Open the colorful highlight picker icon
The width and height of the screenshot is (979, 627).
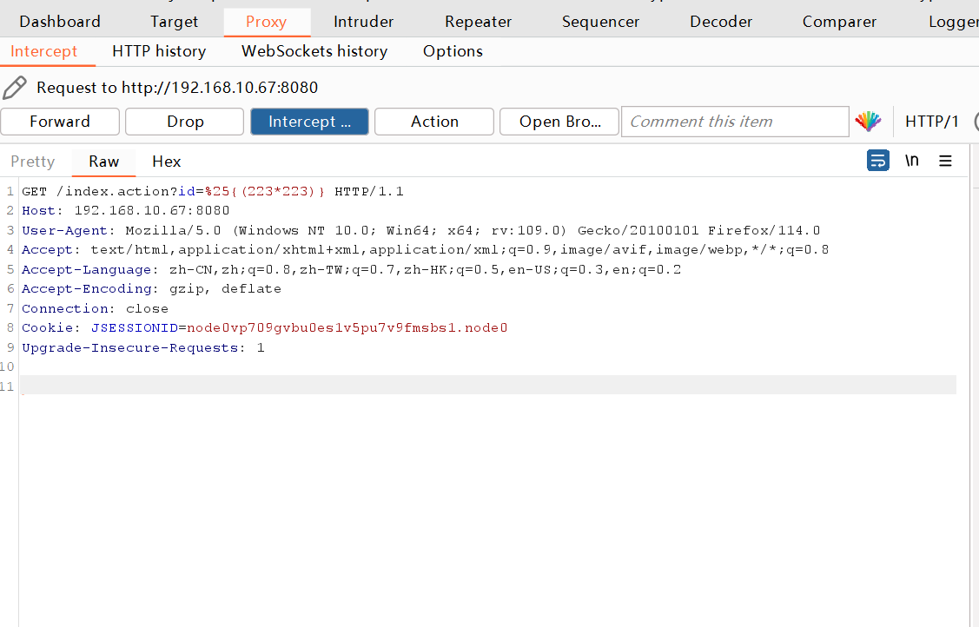pos(868,121)
